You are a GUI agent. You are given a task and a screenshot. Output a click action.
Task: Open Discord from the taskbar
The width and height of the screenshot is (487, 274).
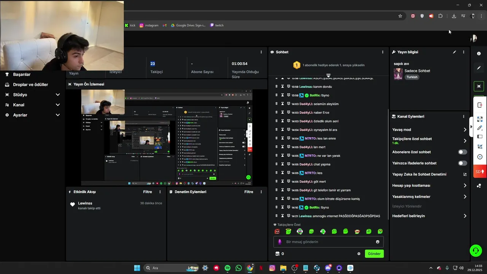click(328, 268)
